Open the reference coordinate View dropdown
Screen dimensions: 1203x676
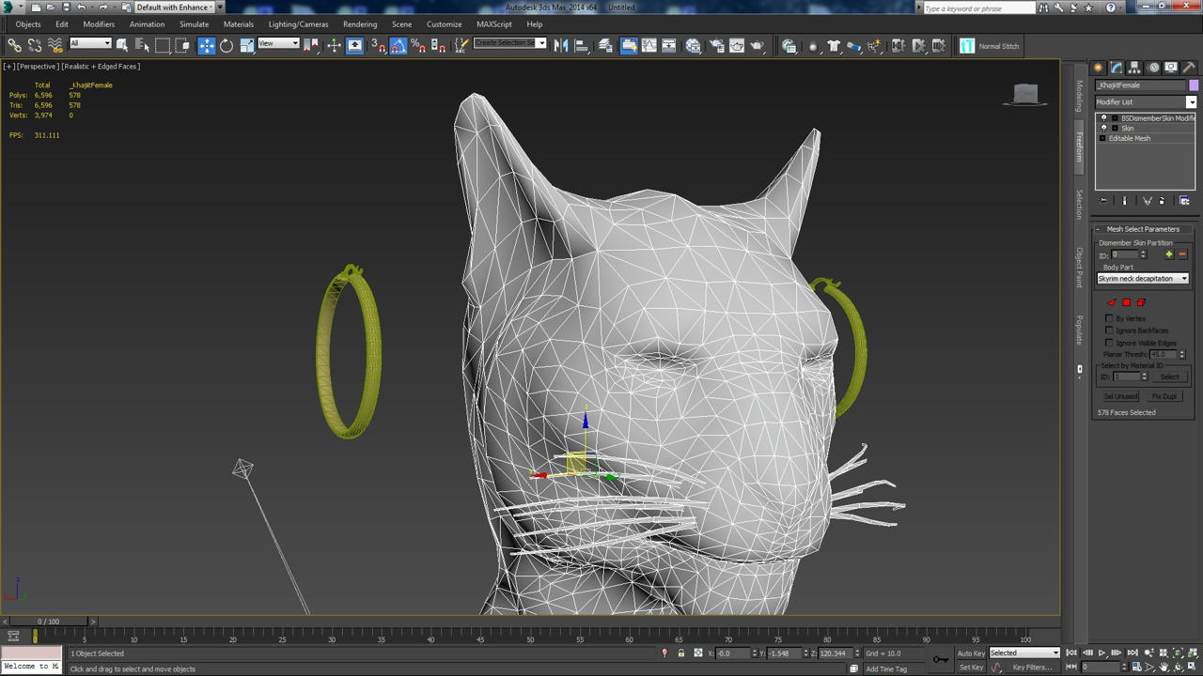(x=278, y=43)
